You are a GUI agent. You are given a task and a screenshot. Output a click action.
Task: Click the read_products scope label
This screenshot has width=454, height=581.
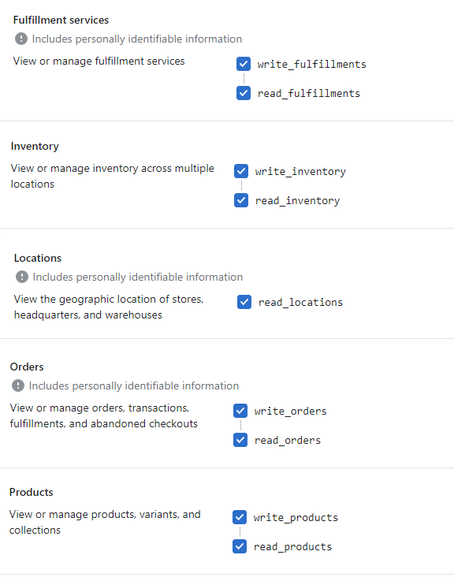[x=292, y=547]
